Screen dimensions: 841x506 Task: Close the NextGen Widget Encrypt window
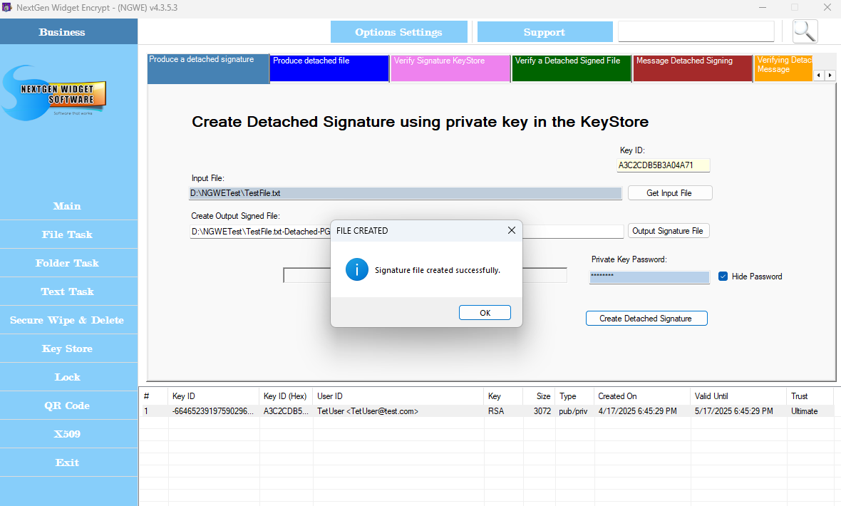(827, 8)
